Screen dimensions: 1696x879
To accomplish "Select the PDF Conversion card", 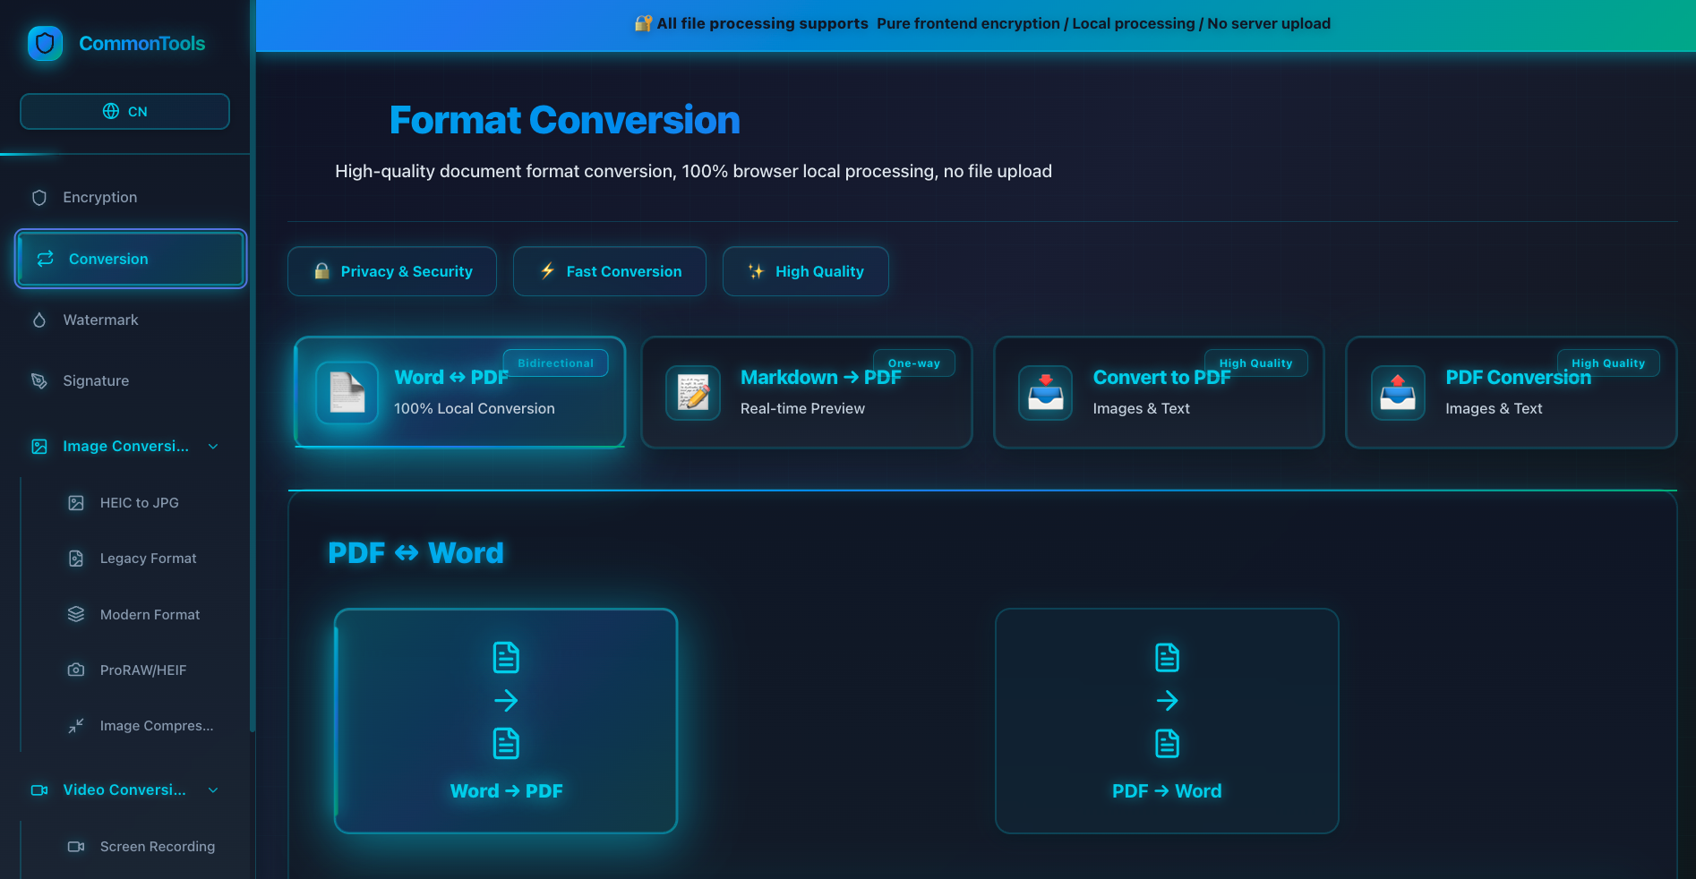I will (x=1511, y=392).
